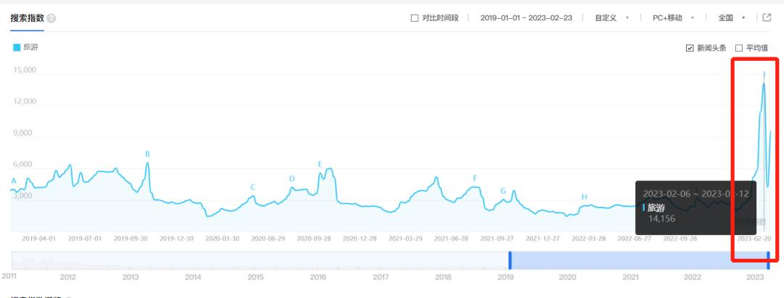
Task: Click the year 2012 on the timeline
Action: coord(68,277)
